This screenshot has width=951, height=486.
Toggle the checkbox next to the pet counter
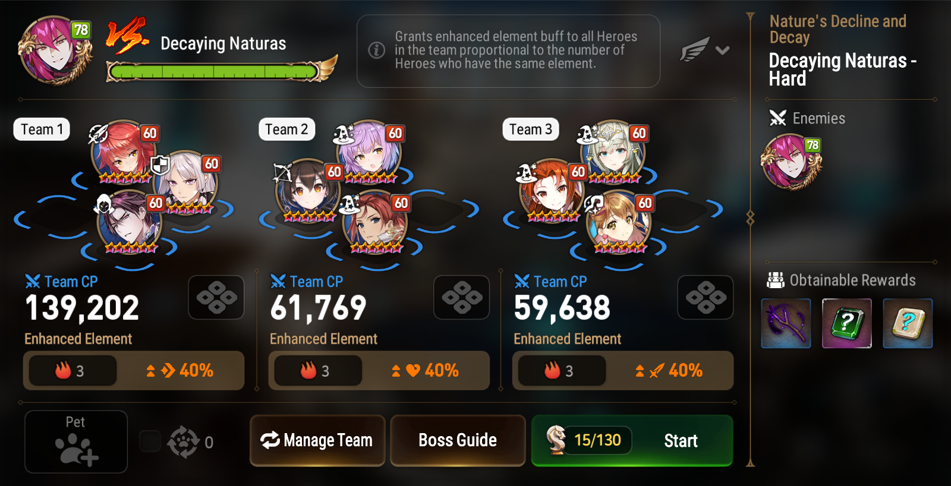150,441
